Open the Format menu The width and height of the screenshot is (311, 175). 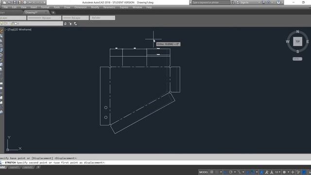tap(45, 7)
